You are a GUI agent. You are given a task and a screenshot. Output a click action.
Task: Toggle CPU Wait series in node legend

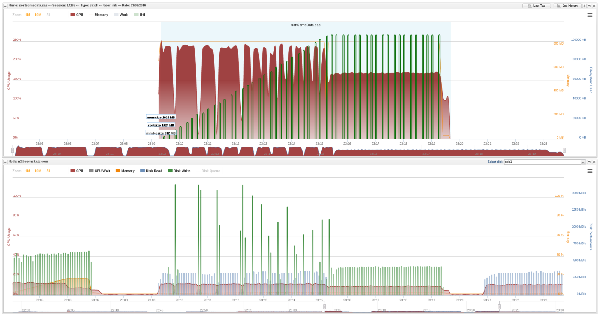99,171
